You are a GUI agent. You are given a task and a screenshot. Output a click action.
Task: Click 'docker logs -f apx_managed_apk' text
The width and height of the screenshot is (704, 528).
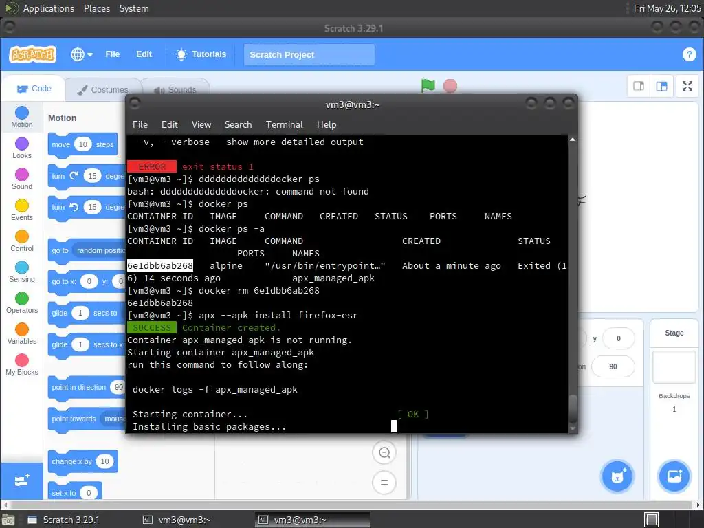(x=215, y=390)
